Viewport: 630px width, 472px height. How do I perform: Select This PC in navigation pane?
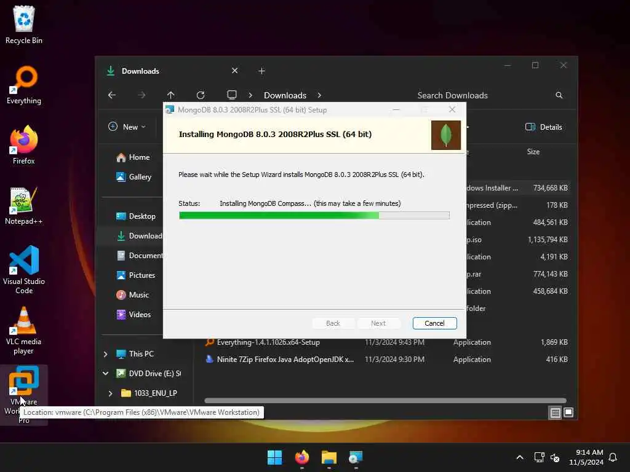(x=135, y=354)
